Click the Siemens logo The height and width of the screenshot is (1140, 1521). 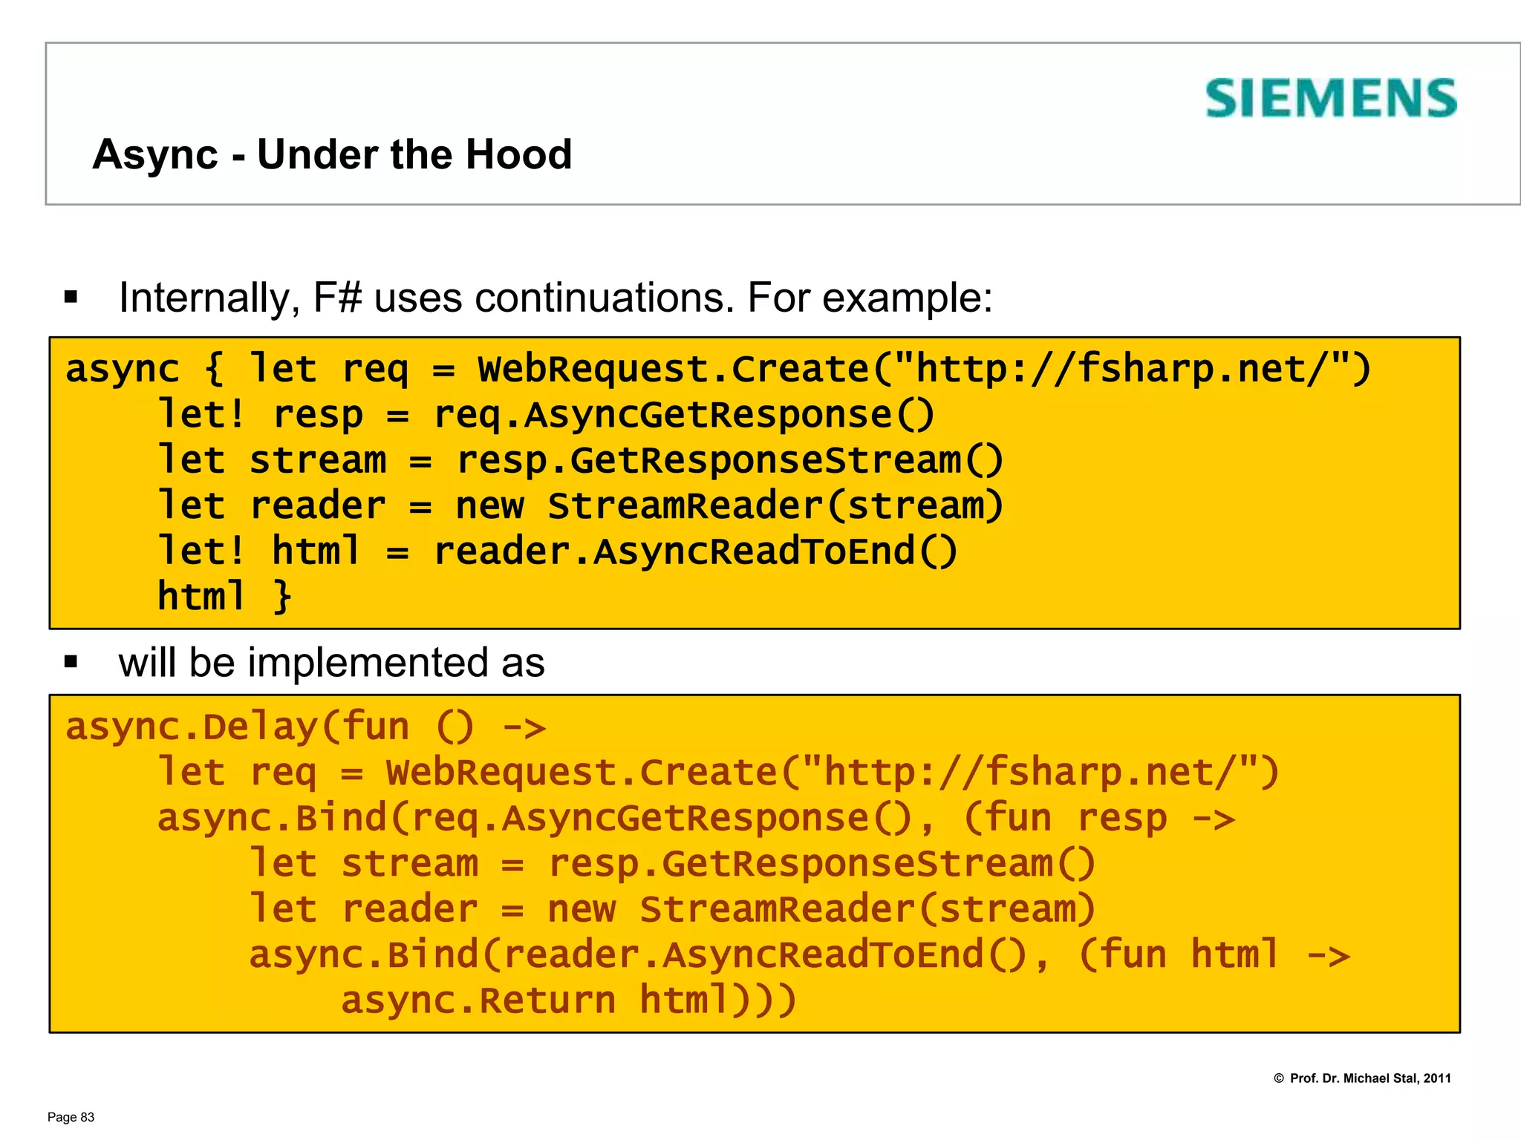1330,99
